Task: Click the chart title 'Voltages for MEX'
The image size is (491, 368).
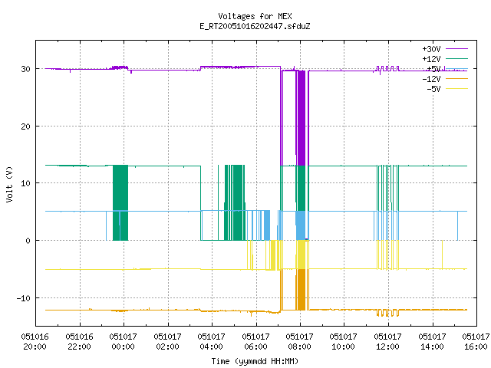Action: 255,16
